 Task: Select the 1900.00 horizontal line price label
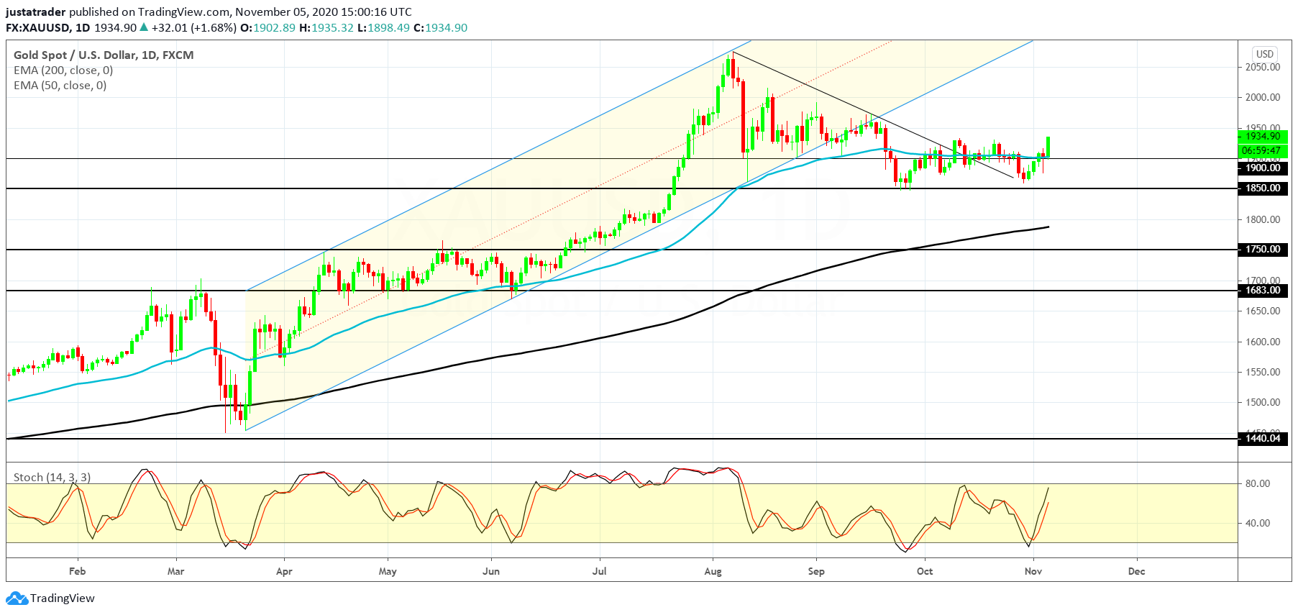[1263, 168]
